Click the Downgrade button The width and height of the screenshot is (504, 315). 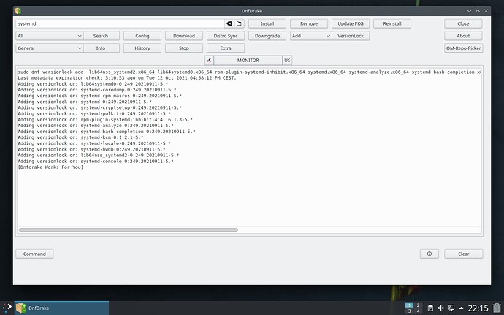[267, 36]
